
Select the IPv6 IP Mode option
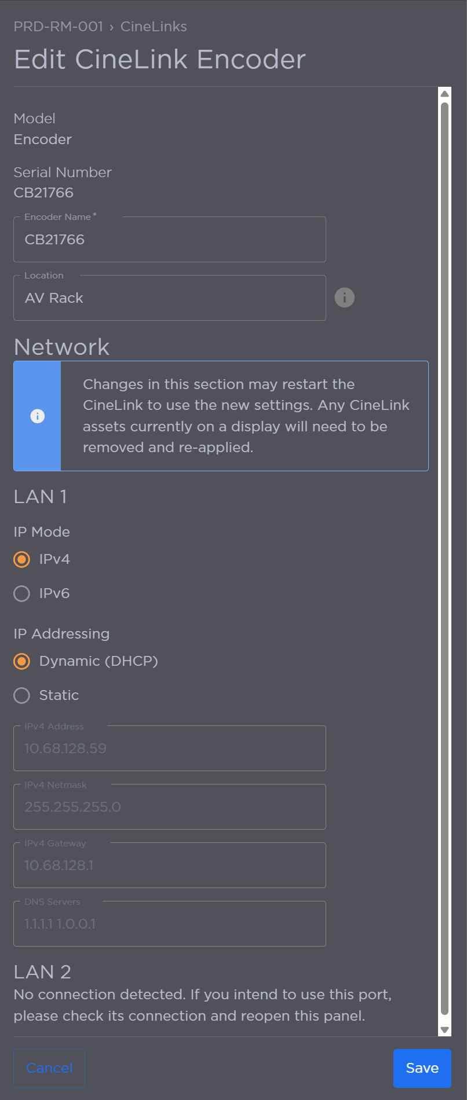pos(21,593)
